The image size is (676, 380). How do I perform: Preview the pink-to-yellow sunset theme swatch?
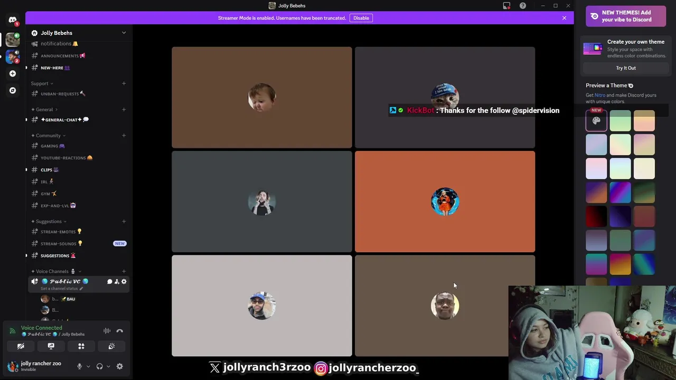pos(620,264)
